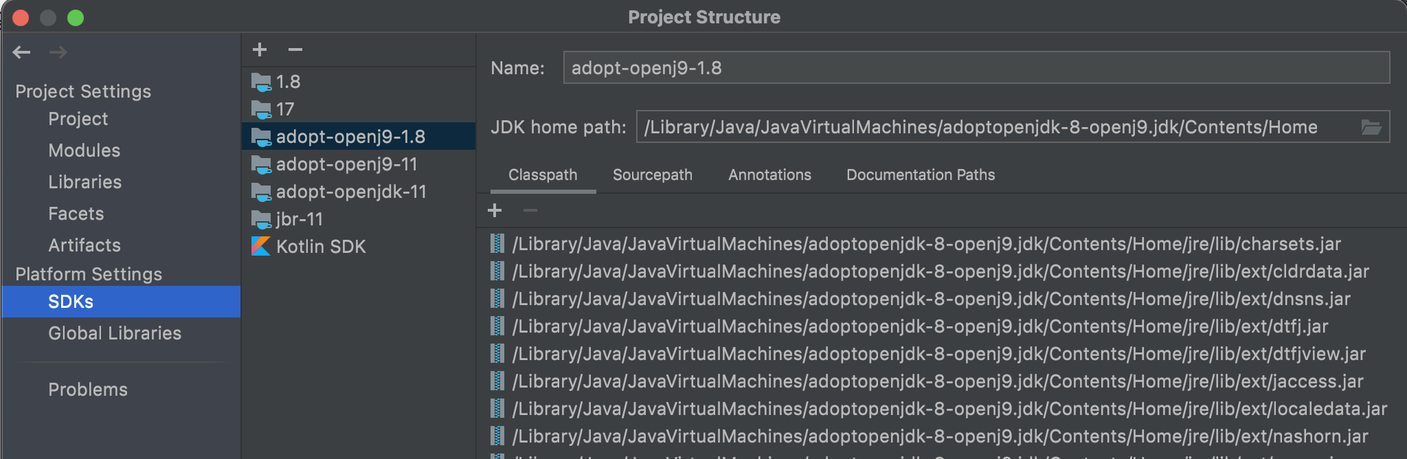The width and height of the screenshot is (1407, 459).
Task: Click the adopt-openjdk-11 SDK folder icon
Action: tap(262, 192)
